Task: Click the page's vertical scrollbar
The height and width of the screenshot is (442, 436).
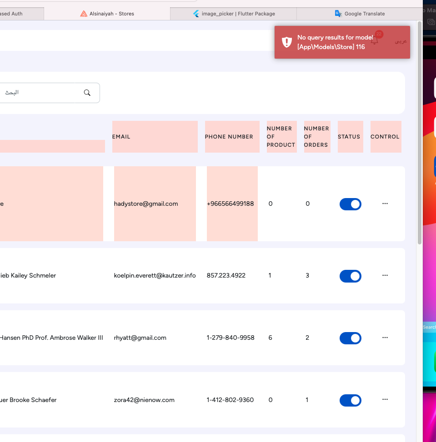Action: 419,136
